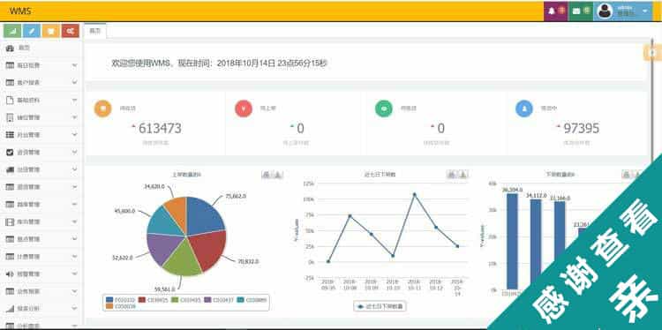Viewport: 662px width, 330px height.
Task: Expand the chevron on the grid-icon sidebar row
Action: pos(74,135)
